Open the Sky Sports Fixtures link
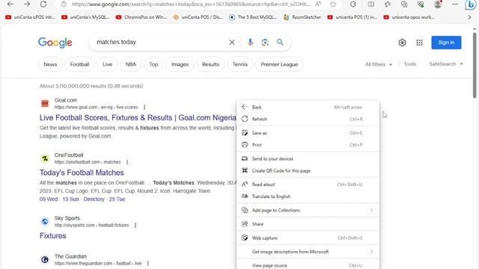This screenshot has height=269, width=479. click(x=53, y=236)
